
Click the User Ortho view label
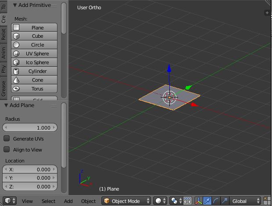89,7
